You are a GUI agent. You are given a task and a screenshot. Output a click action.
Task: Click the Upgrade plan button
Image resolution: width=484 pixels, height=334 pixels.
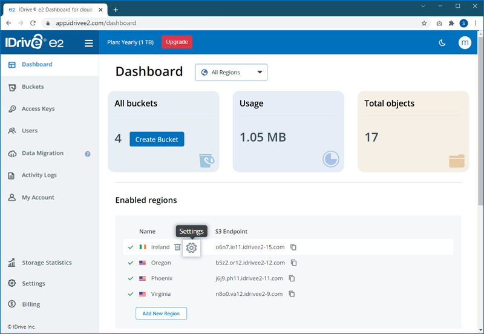click(x=177, y=42)
